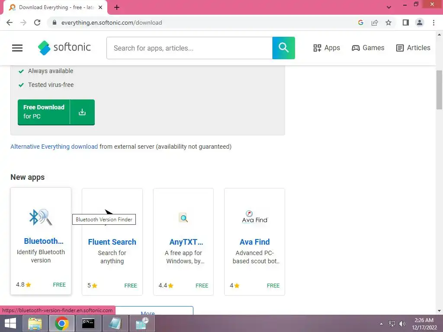Click the Google icon in address bar
This screenshot has width=443, height=332.
pyautogui.click(x=360, y=22)
